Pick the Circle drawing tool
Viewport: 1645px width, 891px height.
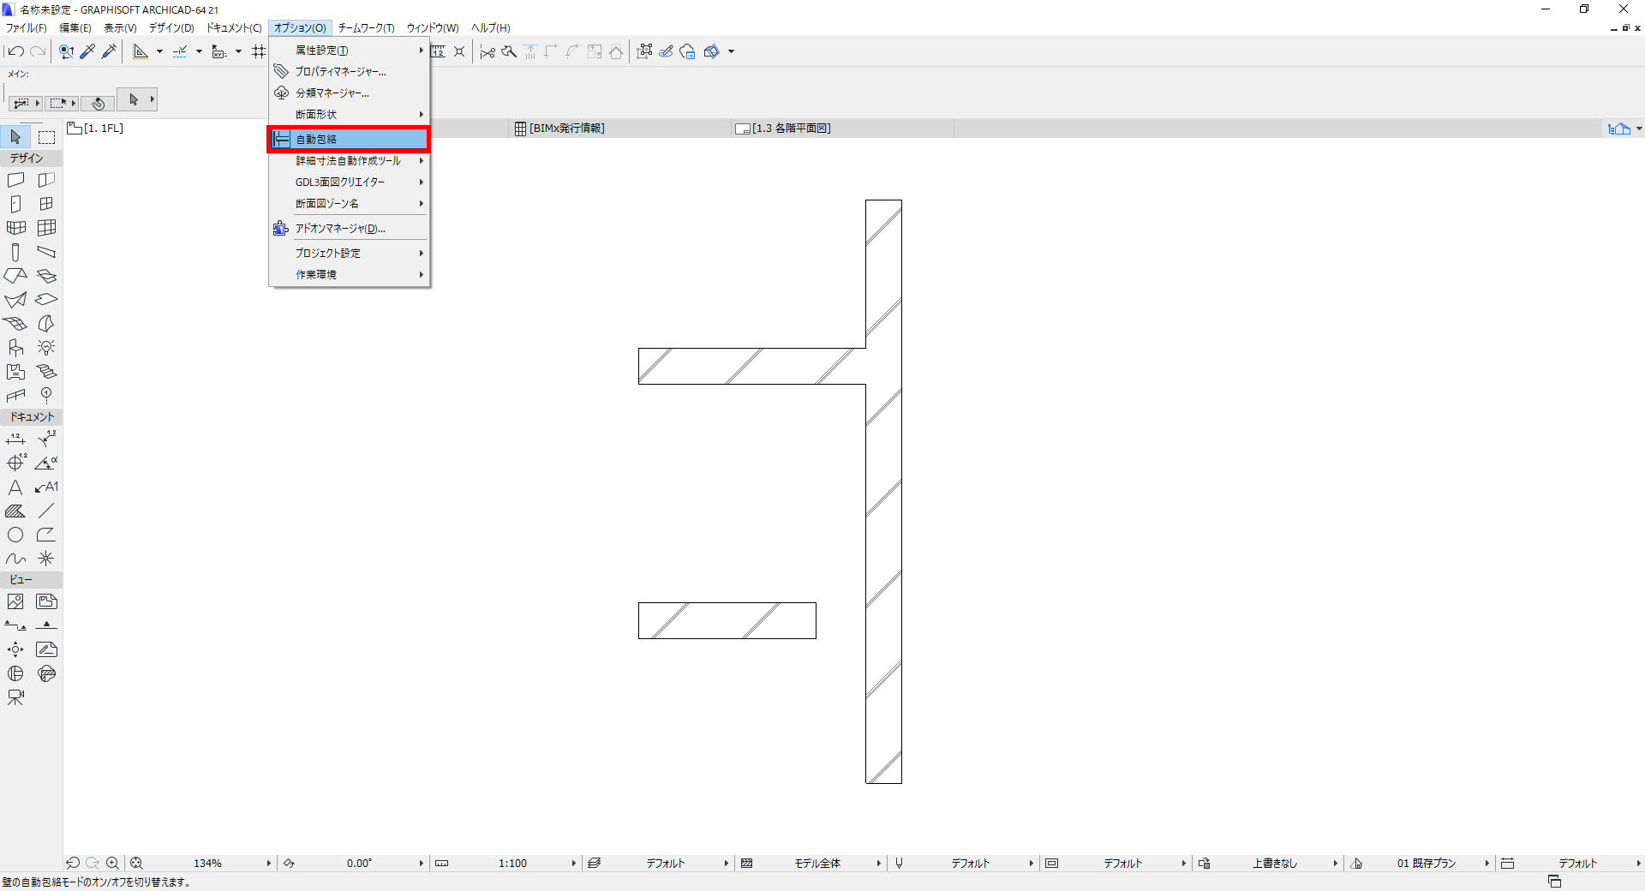click(15, 535)
